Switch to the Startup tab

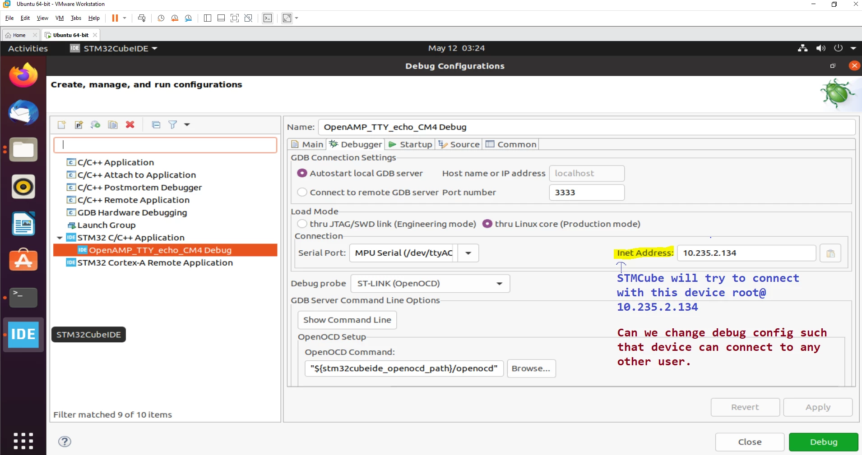click(x=410, y=144)
